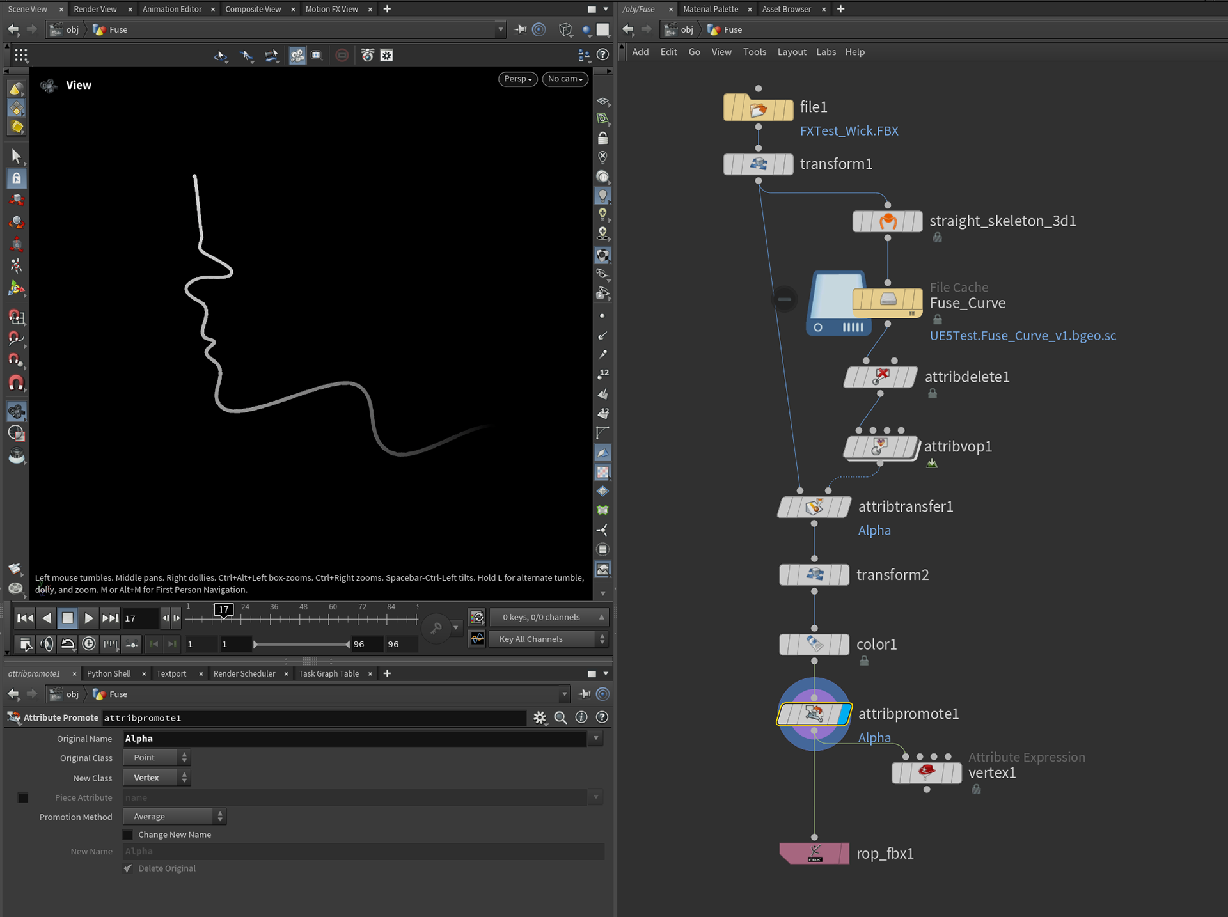1228x917 pixels.
Task: Select the straight_skeleton_3d1 node
Action: point(887,221)
